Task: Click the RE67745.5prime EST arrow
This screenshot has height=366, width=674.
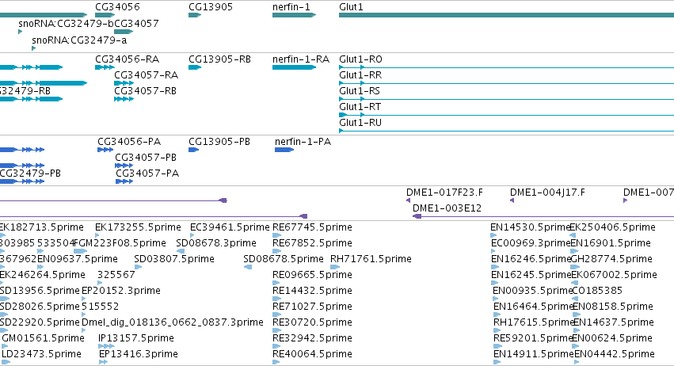Action: 277,235
